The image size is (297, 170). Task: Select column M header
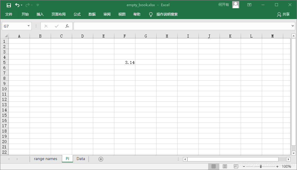272,36
